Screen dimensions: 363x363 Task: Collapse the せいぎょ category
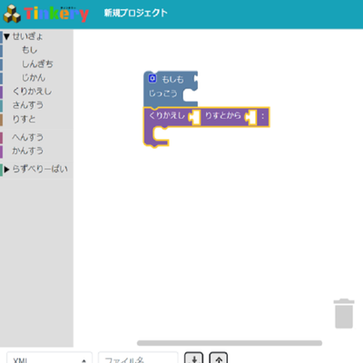(x=6, y=36)
